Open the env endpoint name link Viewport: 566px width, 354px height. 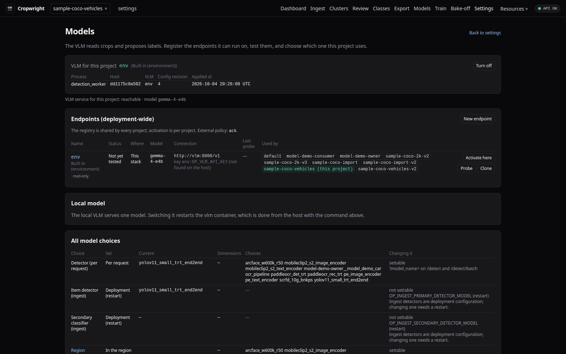(x=75, y=157)
